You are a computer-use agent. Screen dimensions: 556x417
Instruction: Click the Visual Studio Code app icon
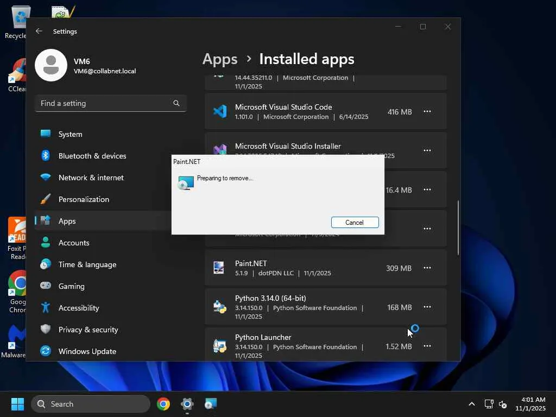coord(220,111)
